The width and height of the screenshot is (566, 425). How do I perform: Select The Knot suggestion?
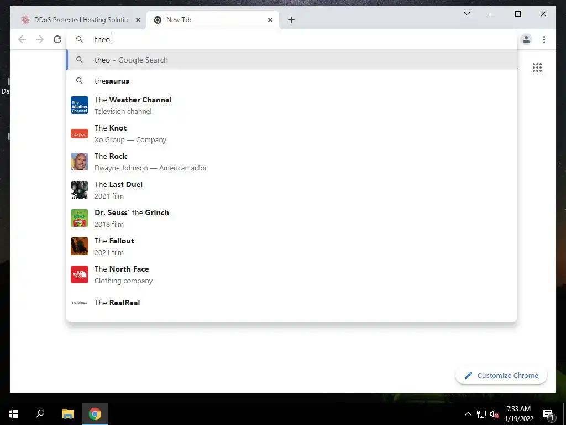point(292,133)
